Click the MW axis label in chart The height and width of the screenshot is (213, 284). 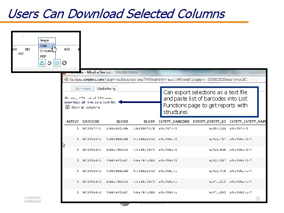(21, 54)
